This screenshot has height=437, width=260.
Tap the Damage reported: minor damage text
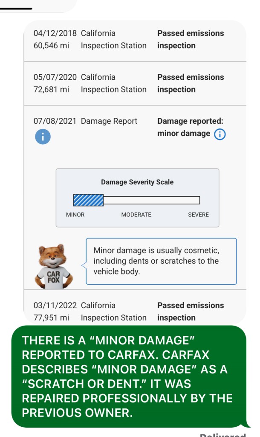[x=190, y=127]
